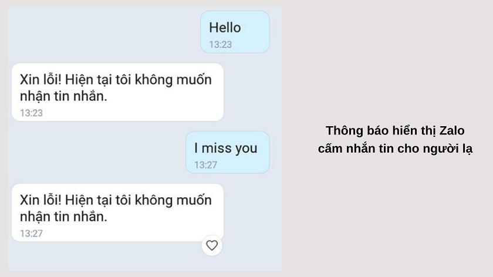
Task: Click the 13:23 timestamp in first auto-reply
Action: 31,113
